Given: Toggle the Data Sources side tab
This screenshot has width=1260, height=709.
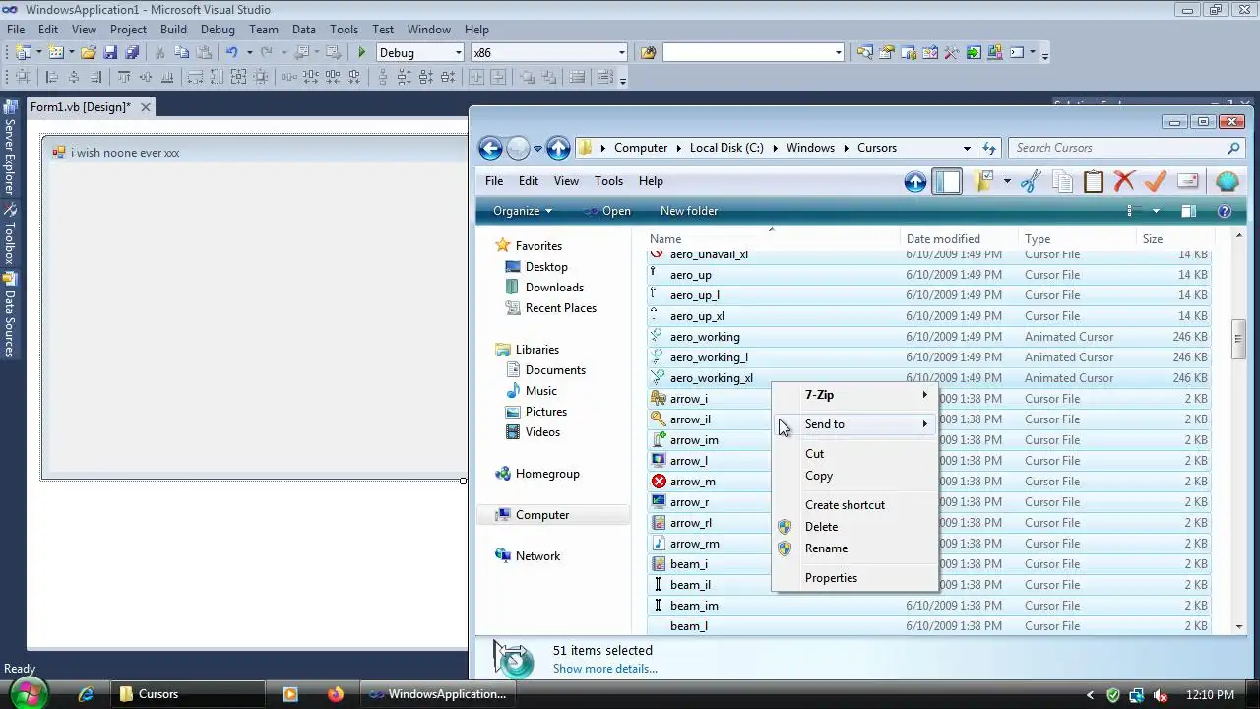Looking at the screenshot, I should (9, 314).
